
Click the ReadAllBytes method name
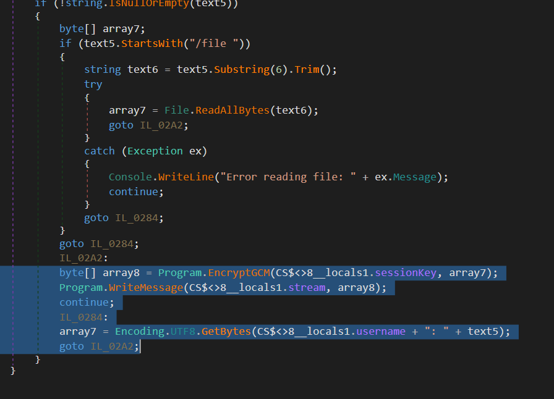pyautogui.click(x=233, y=110)
